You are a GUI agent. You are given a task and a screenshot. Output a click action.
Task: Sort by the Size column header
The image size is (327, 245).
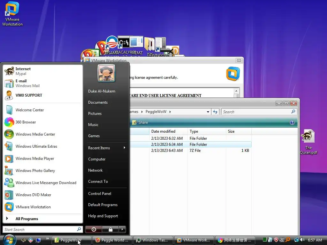click(x=239, y=131)
